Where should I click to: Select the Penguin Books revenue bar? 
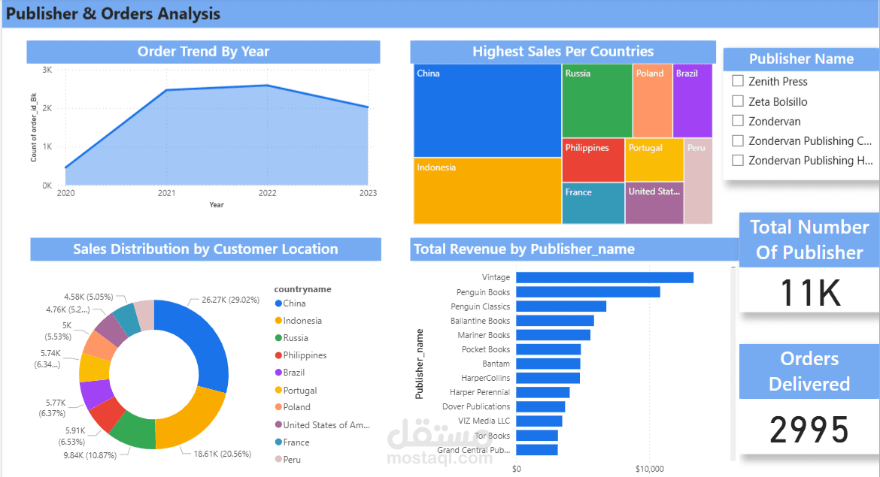tap(588, 292)
